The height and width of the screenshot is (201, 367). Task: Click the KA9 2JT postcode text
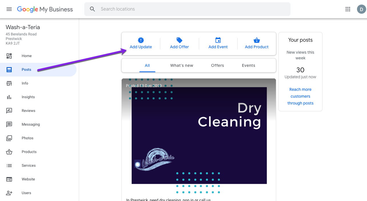coord(13,43)
